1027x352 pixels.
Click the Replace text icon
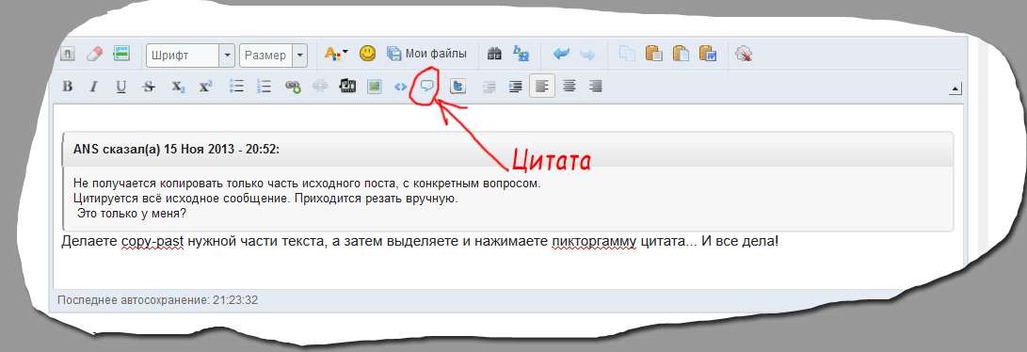(x=521, y=55)
